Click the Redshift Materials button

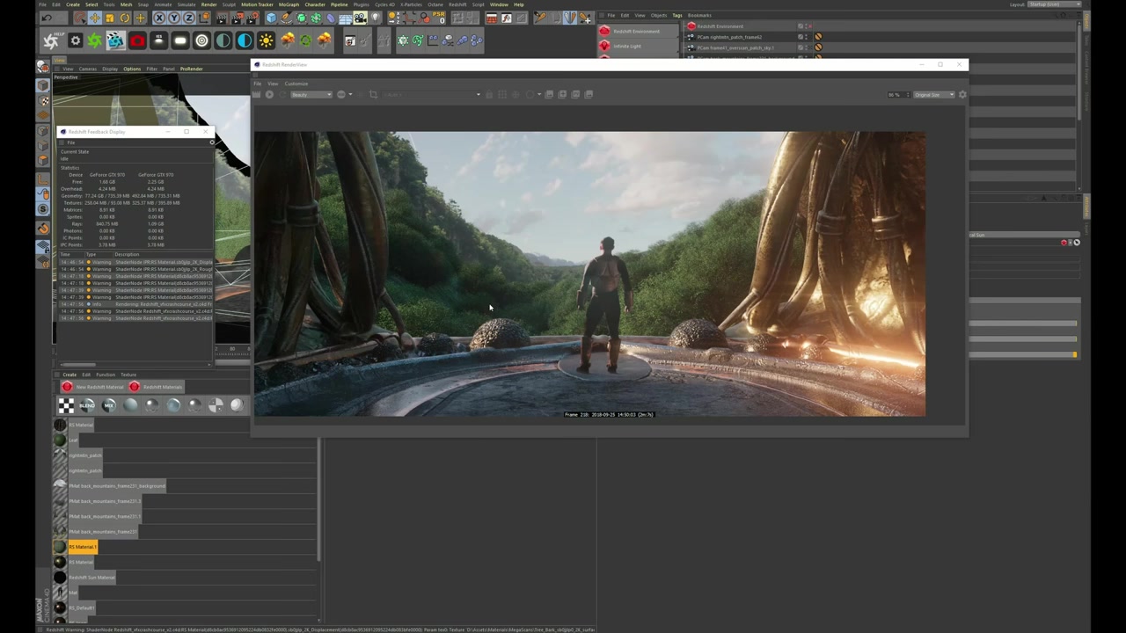tap(157, 387)
